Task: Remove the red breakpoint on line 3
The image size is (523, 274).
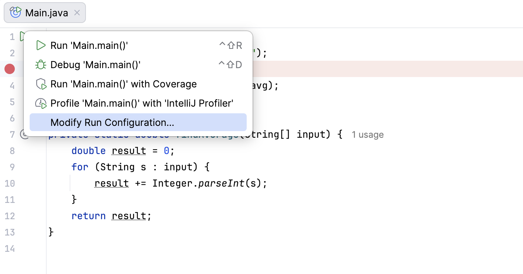Action: (10, 69)
